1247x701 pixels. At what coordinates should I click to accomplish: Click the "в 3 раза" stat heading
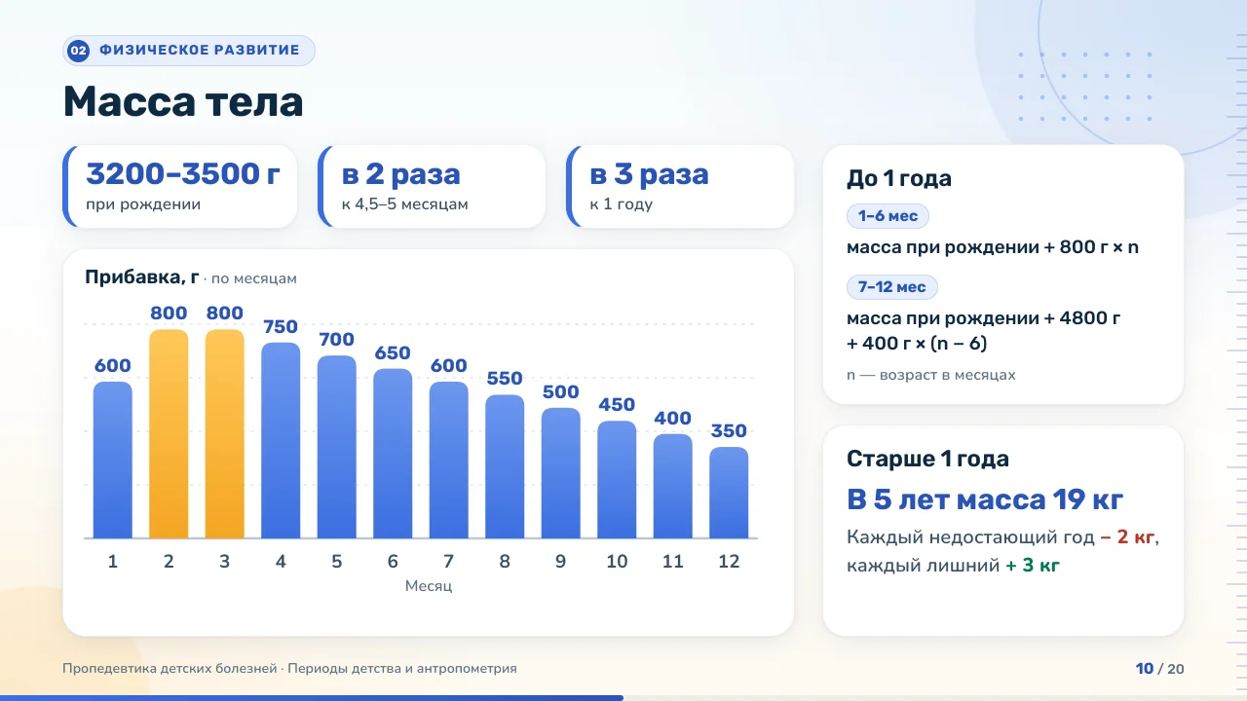pos(649,174)
